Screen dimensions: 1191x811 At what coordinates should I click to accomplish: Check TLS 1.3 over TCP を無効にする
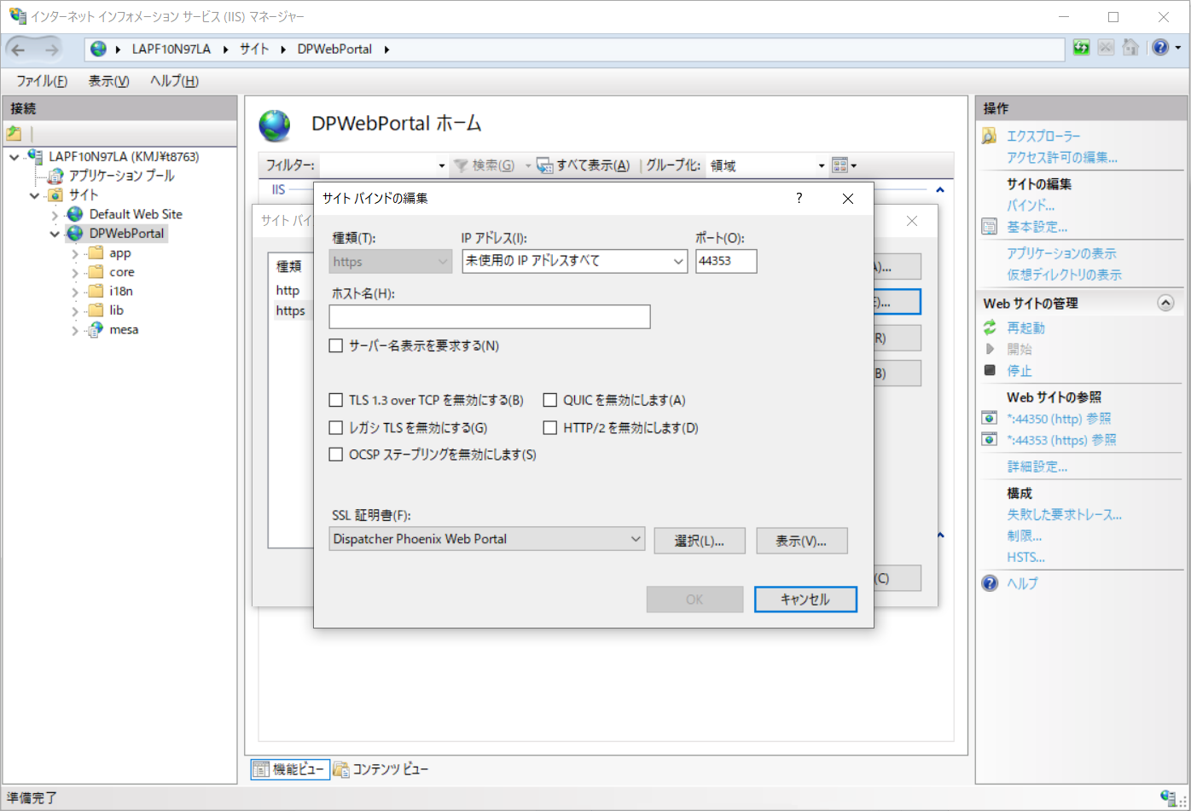point(336,400)
